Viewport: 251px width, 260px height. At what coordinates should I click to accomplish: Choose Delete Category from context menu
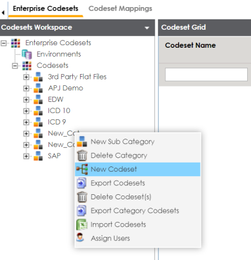tap(137, 155)
